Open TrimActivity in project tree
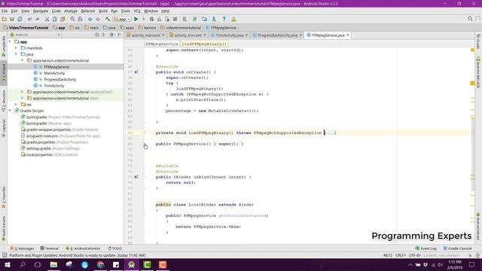482x271 pixels. 53,86
